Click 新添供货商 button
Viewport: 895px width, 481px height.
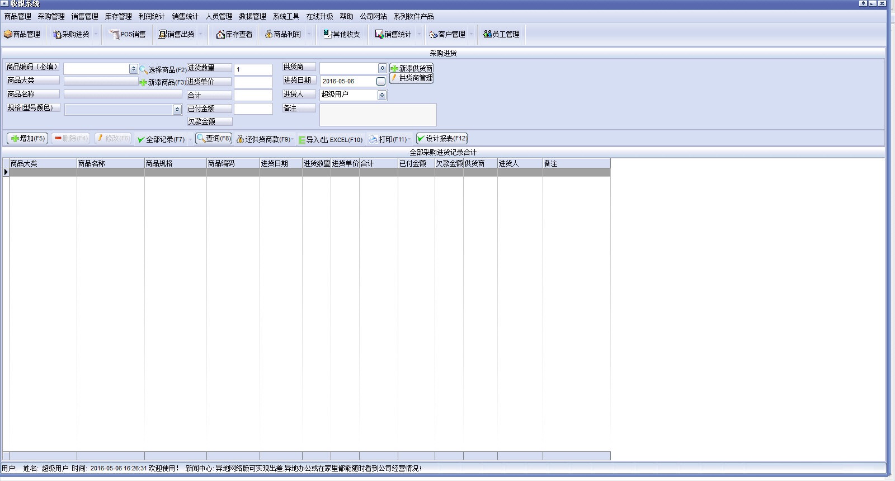tap(411, 68)
